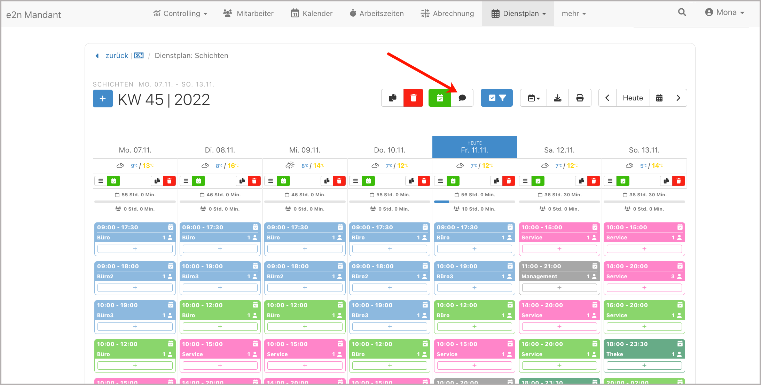
Task: Open the Arbeitszeiten menu item
Action: click(377, 14)
